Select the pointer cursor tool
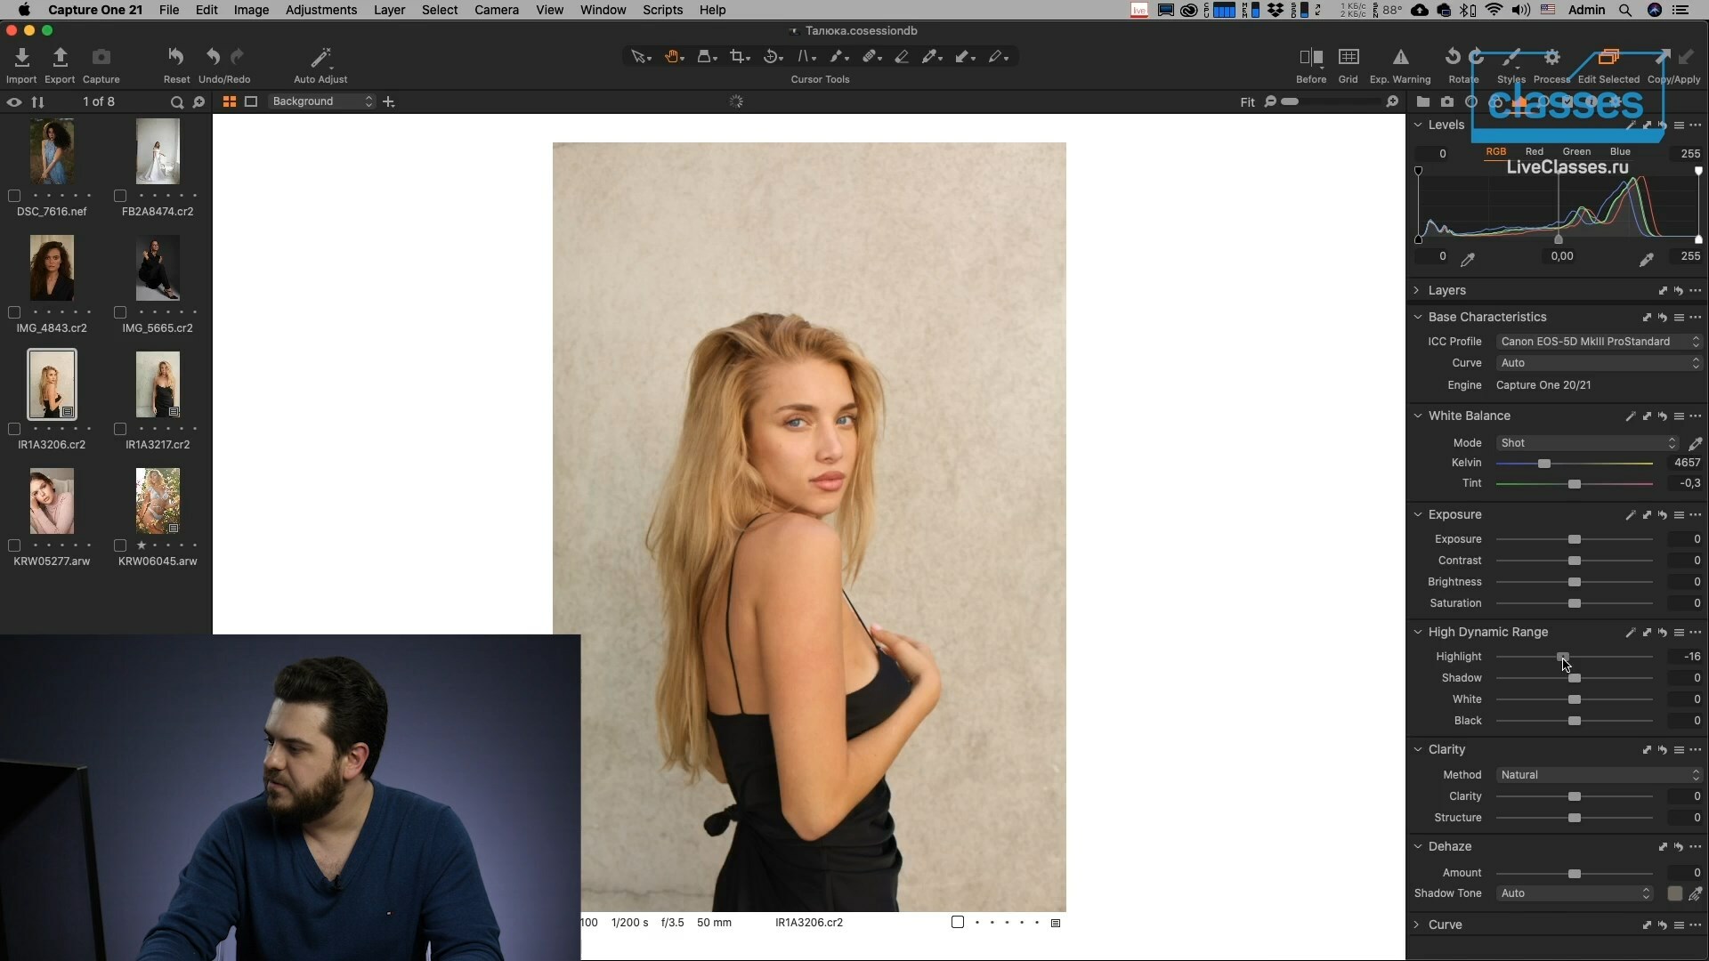 click(x=638, y=57)
